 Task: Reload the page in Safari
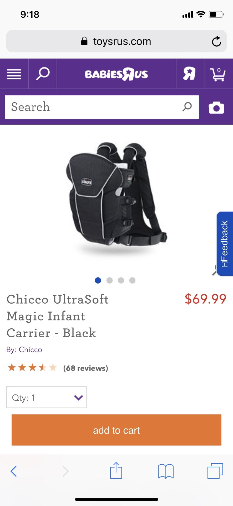216,41
